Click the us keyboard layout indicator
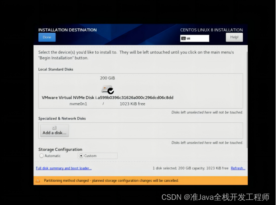 (x=195, y=38)
